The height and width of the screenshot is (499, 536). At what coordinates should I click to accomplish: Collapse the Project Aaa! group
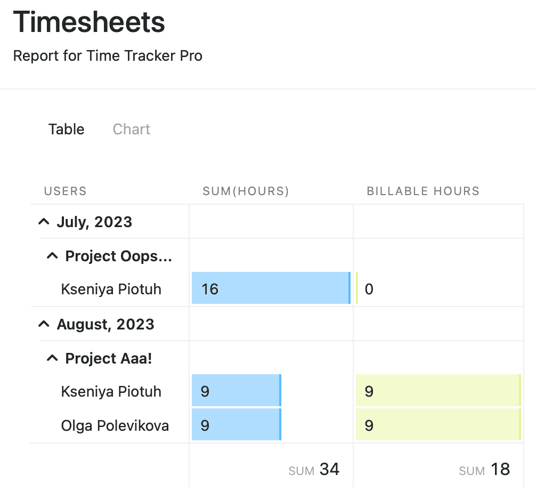[52, 358]
